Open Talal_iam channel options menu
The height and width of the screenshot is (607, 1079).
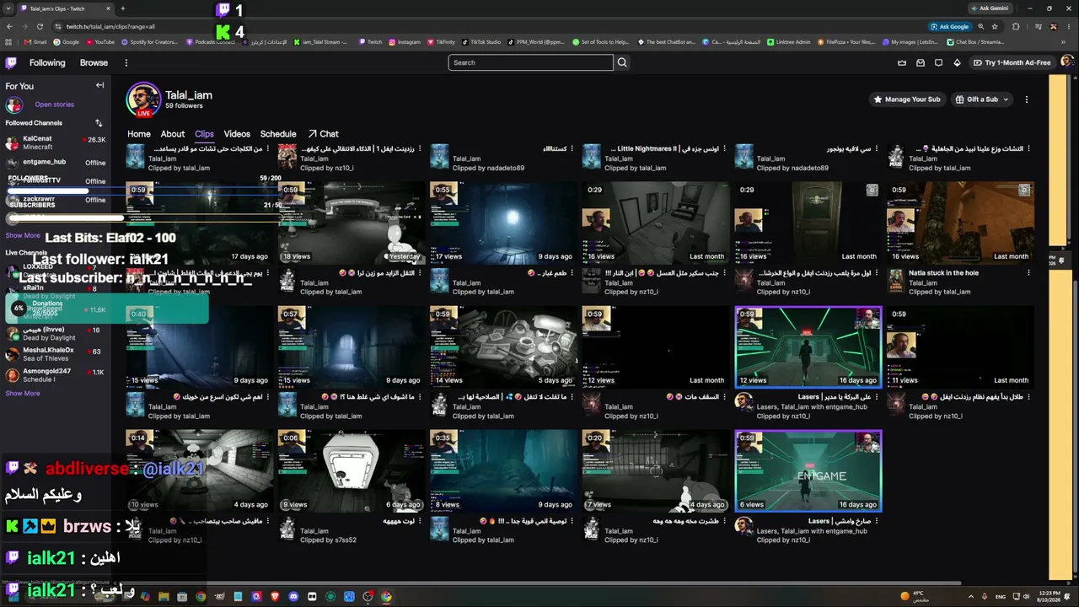(1026, 99)
